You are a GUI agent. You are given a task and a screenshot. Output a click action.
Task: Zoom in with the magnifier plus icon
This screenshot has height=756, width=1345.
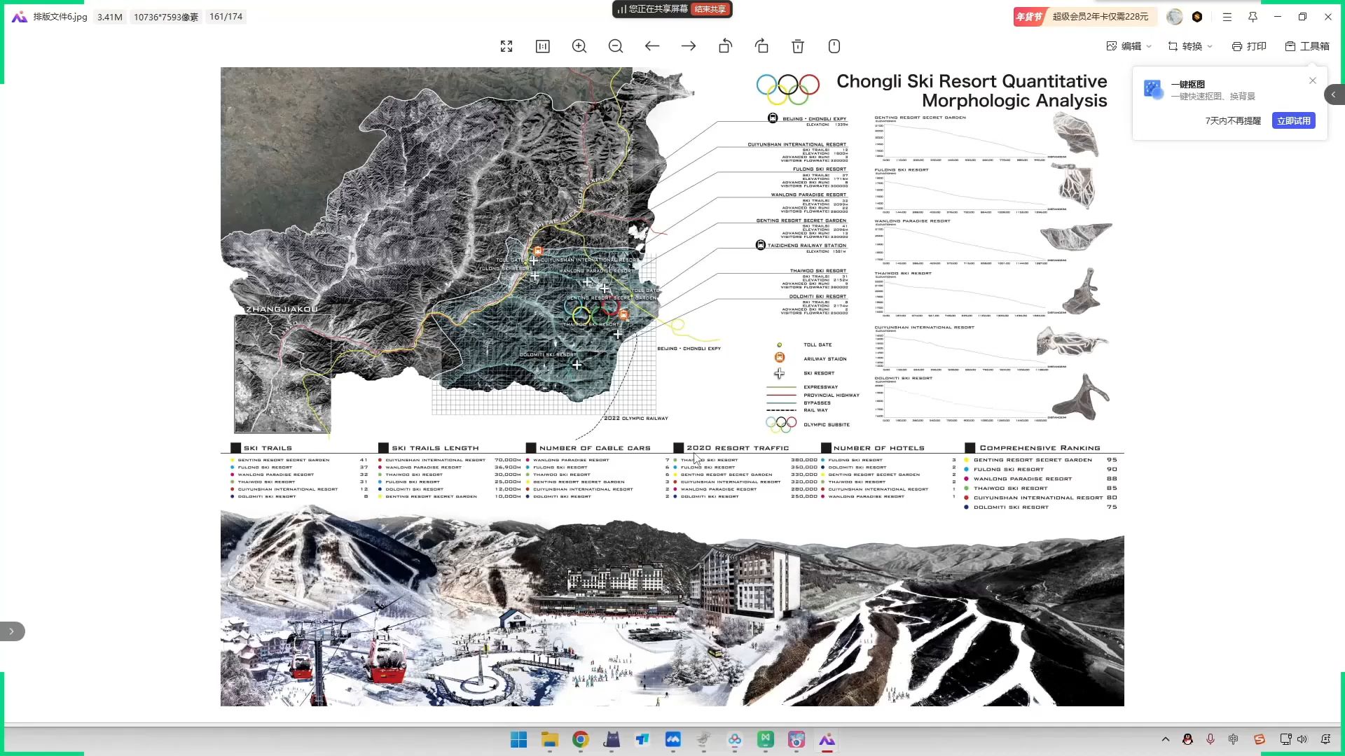tap(579, 46)
